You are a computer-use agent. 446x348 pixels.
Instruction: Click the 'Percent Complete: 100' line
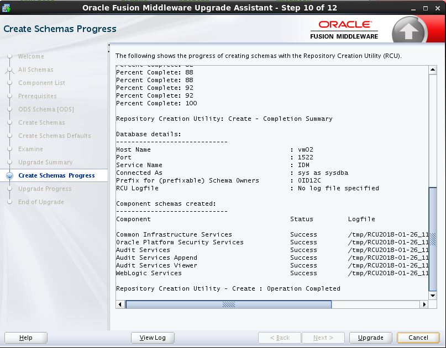pos(156,103)
